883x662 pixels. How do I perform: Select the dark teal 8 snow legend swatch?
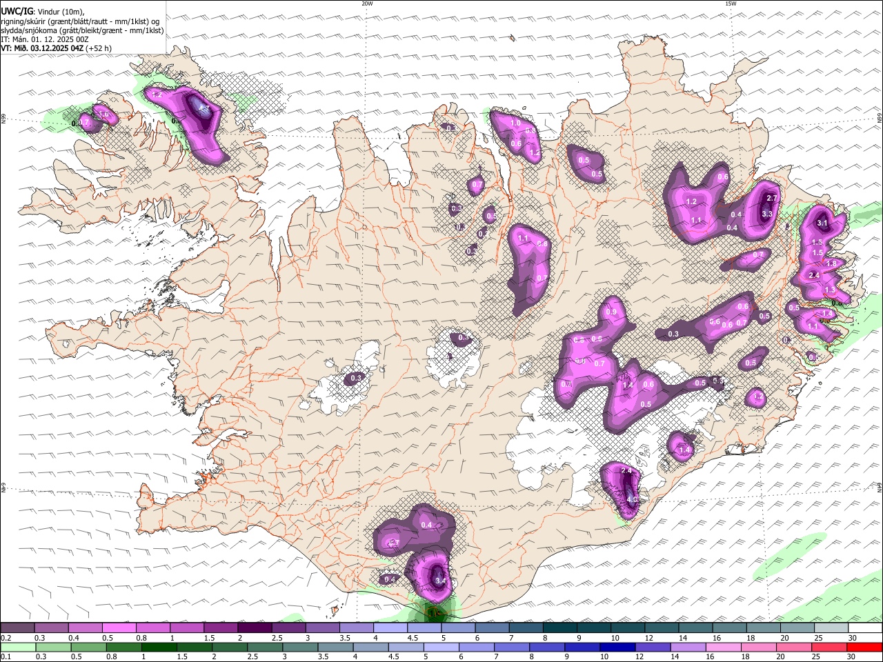click(x=560, y=628)
